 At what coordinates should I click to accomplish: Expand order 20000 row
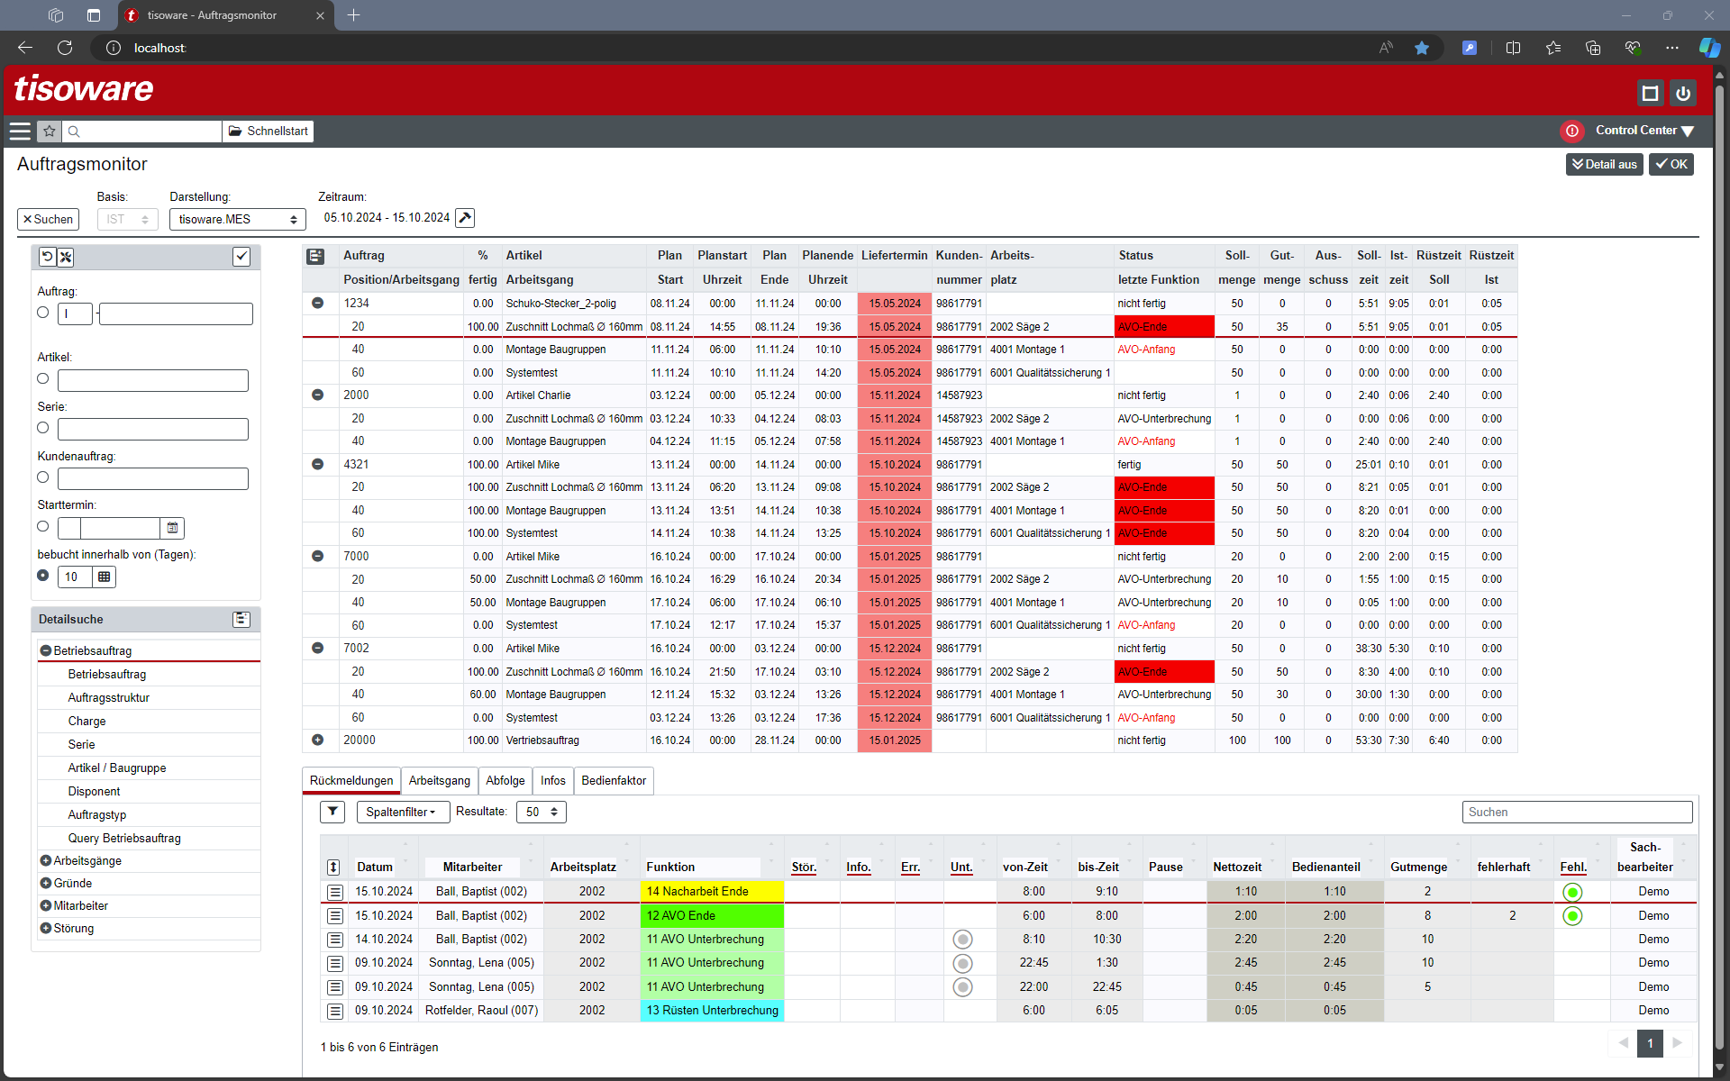pos(317,740)
